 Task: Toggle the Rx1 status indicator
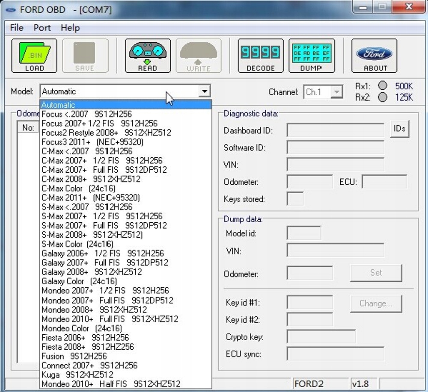[x=383, y=86]
